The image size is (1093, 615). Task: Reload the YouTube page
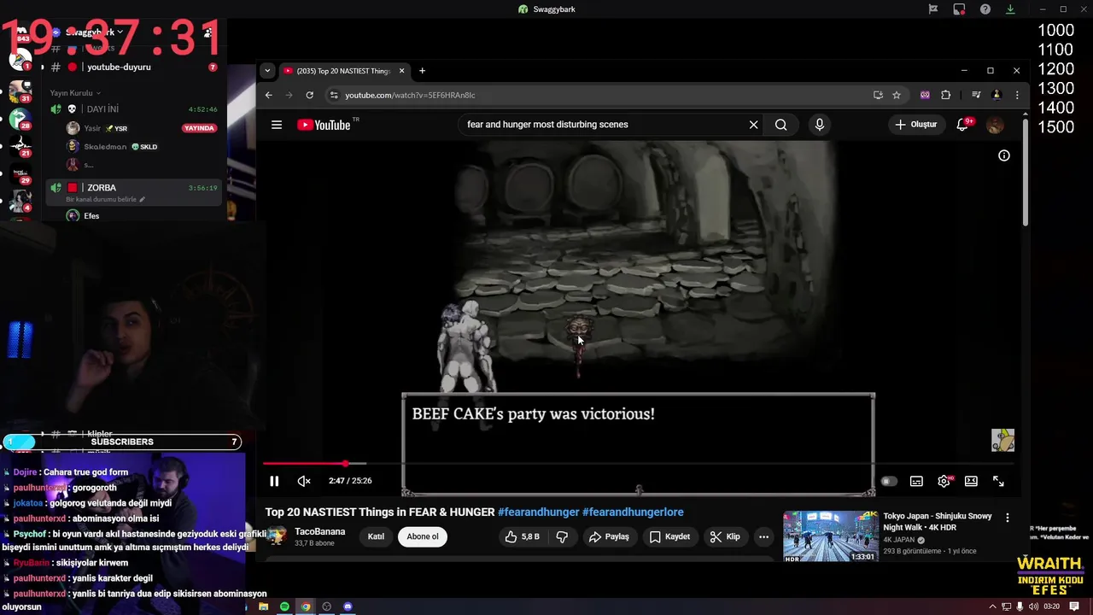[x=309, y=95]
